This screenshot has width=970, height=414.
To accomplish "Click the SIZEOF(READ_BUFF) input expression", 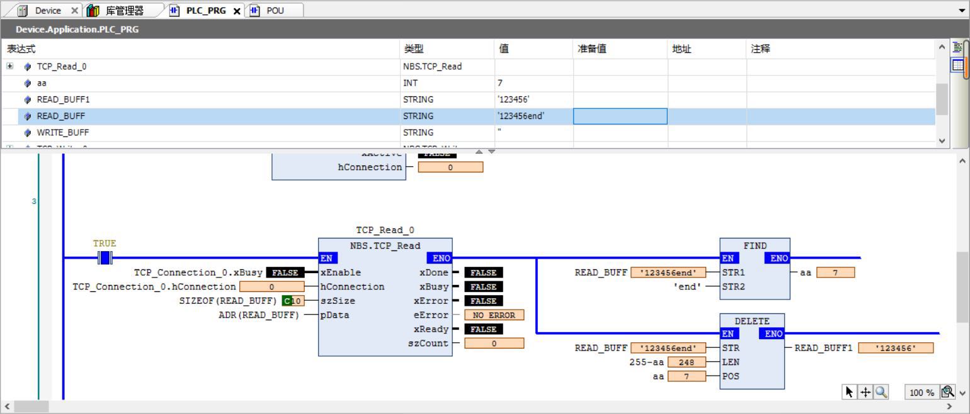I will [228, 301].
